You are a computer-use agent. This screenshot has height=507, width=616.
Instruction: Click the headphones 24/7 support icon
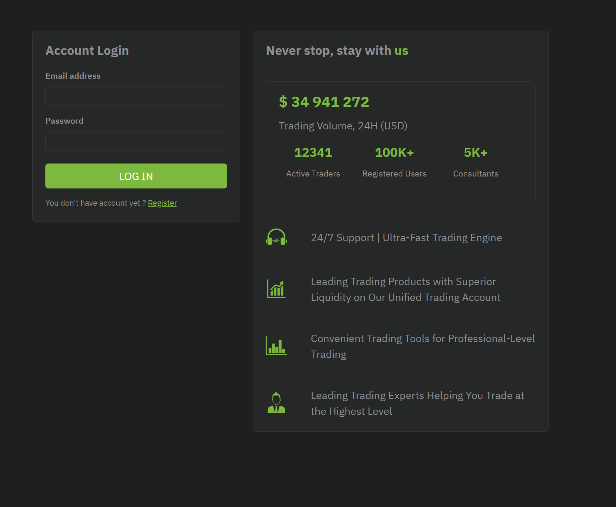tap(276, 237)
